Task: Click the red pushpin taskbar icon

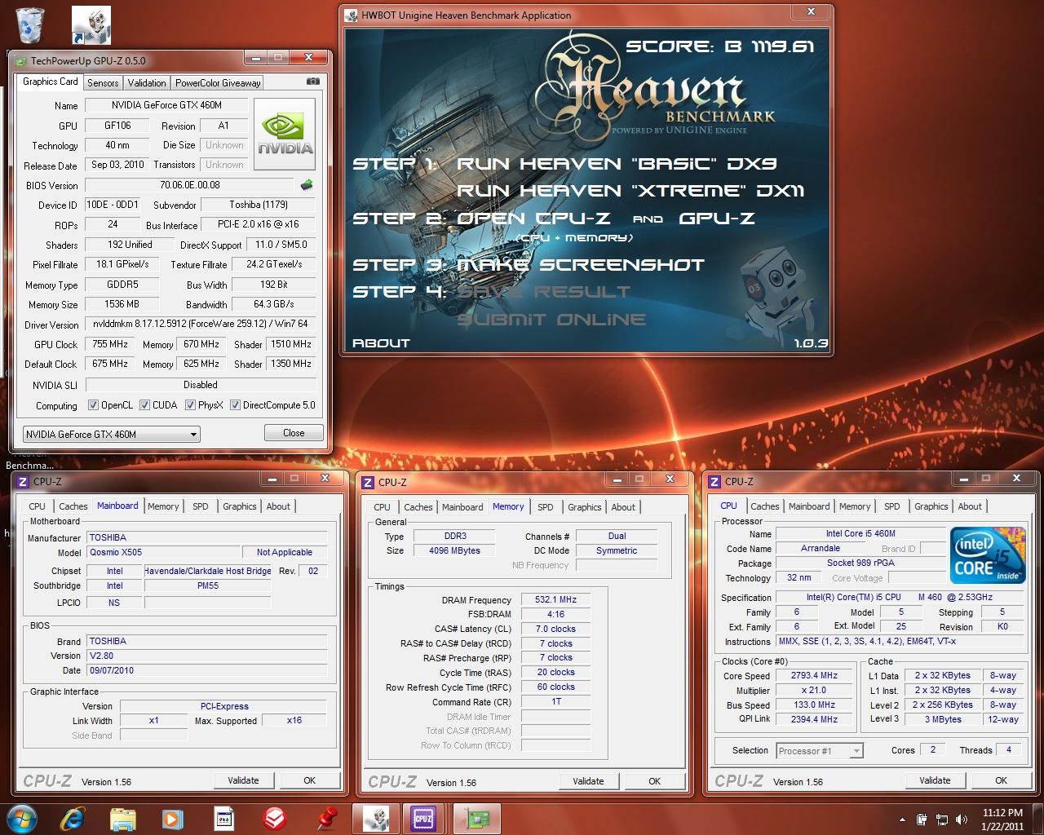Action: (328, 818)
